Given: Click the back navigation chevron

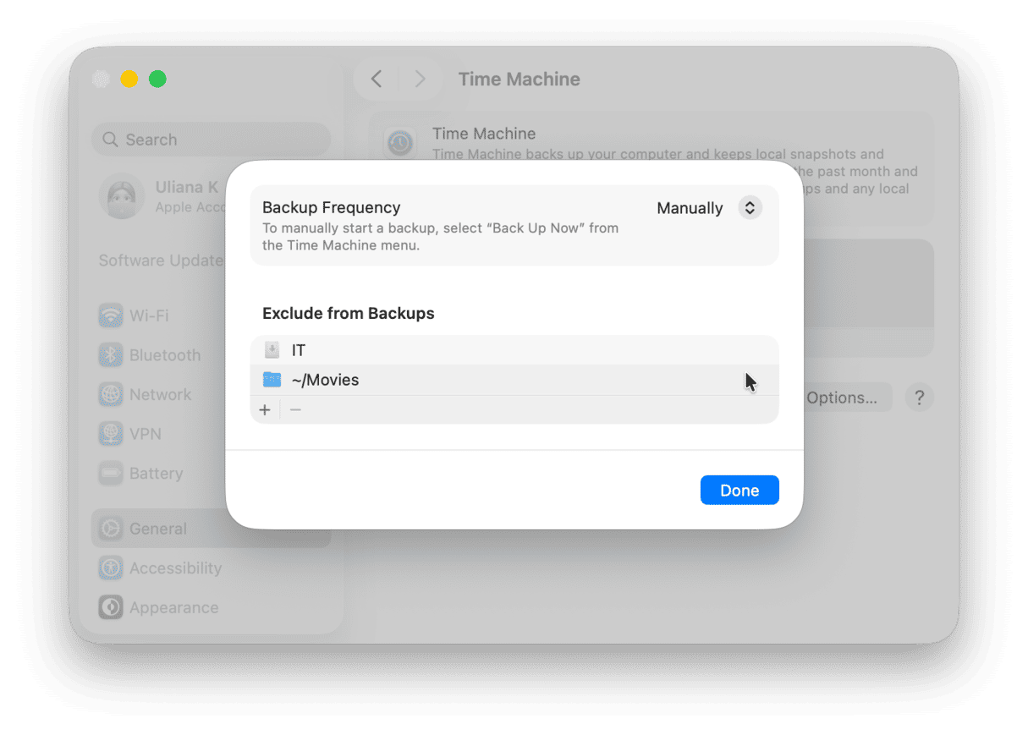Looking at the screenshot, I should point(376,78).
